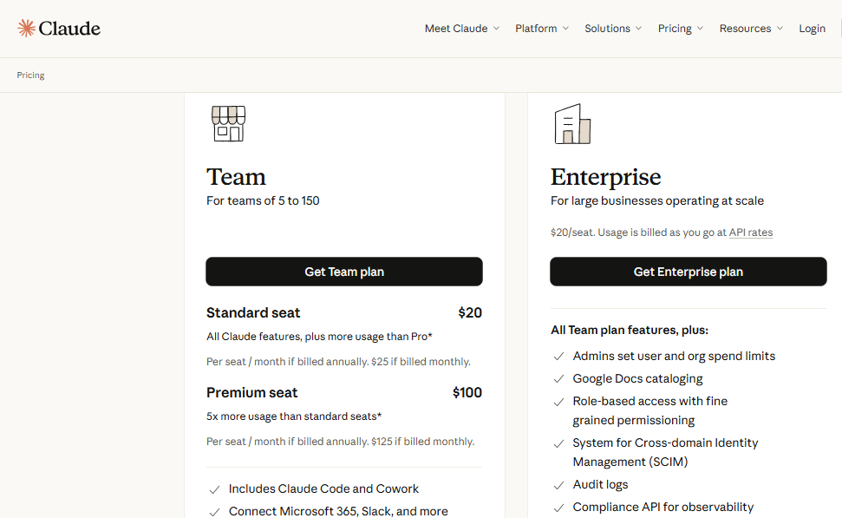Screen dimensions: 842x518
Task: Click the checkmark beside Compliance API for observability
Action: point(558,507)
